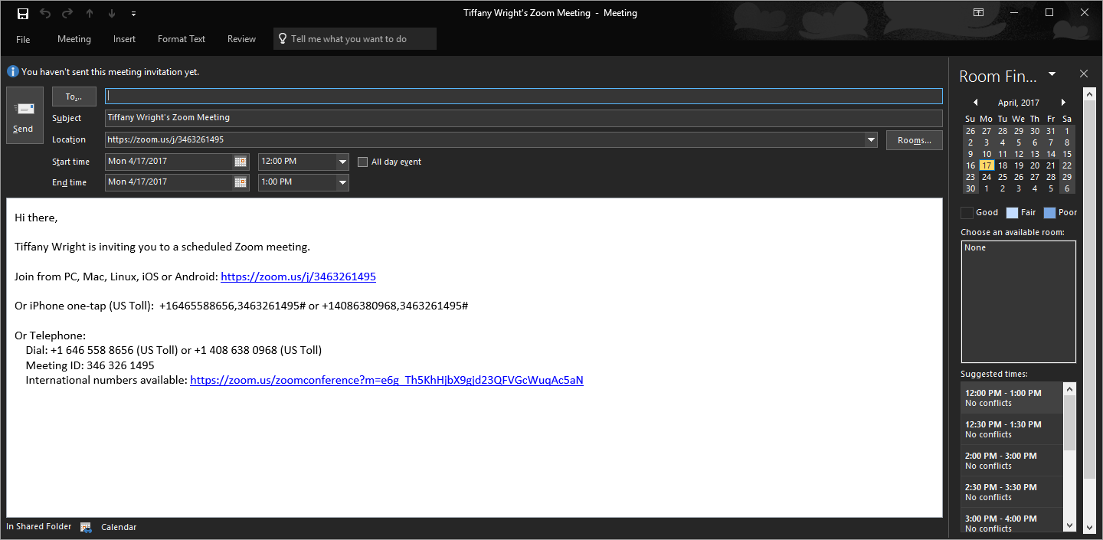Click the shared calendar folder icon in status bar
The width and height of the screenshot is (1103, 540).
[86, 527]
